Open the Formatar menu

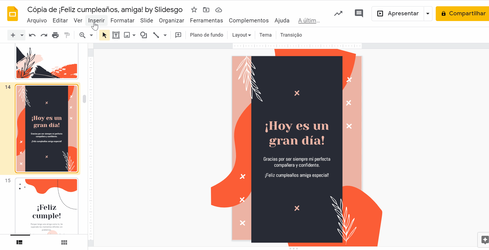122,20
